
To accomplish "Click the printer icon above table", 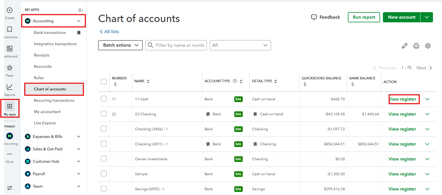I will click(416, 46).
